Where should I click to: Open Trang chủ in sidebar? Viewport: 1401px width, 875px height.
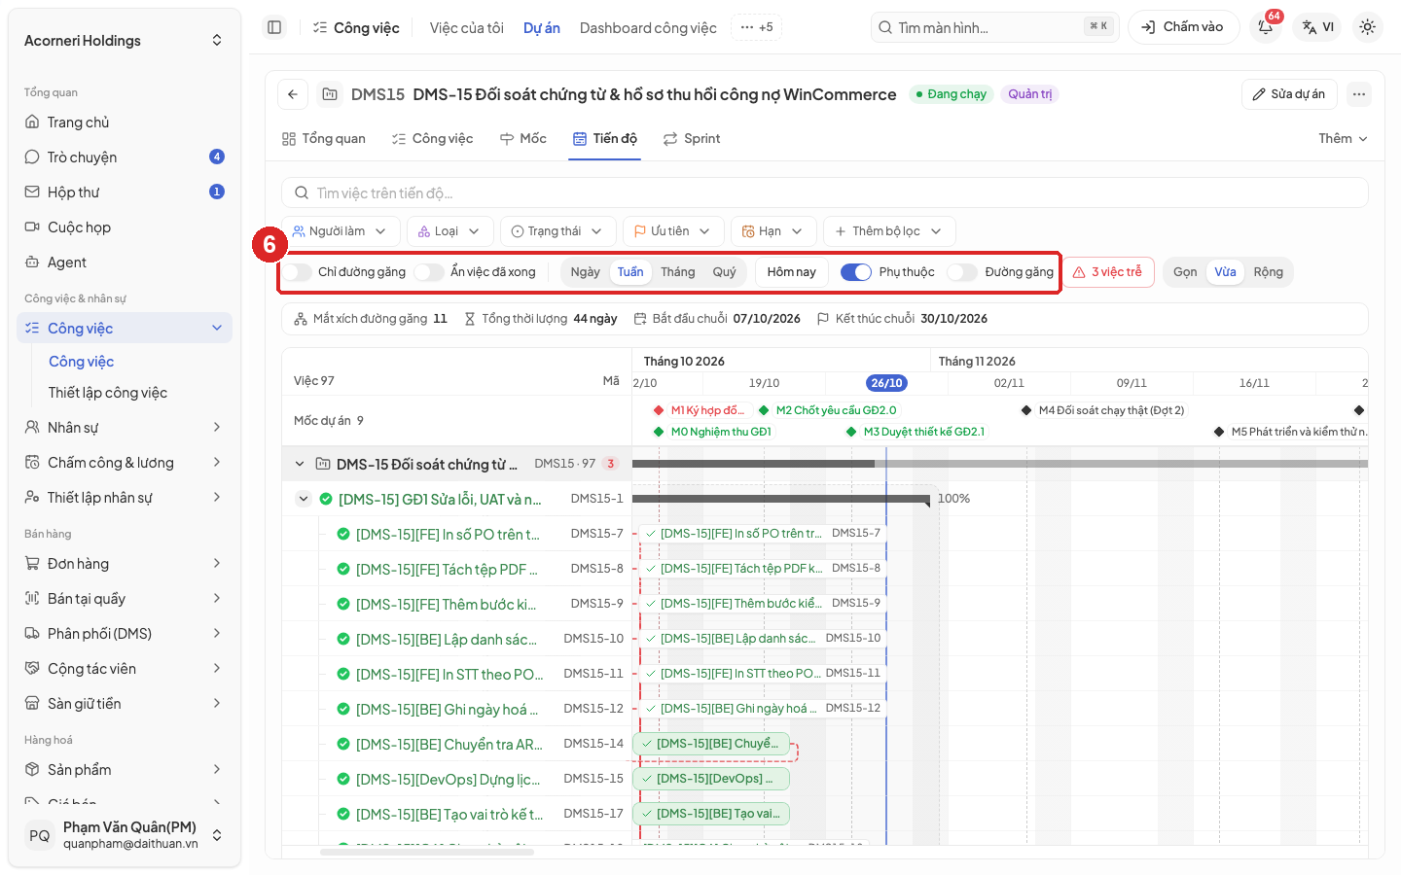point(125,122)
